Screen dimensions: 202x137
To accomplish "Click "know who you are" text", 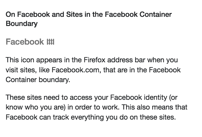I will [x=29, y=107].
